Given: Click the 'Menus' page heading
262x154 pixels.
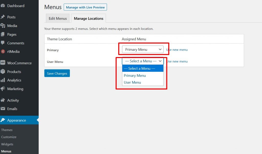Looking at the screenshot, I should click(x=53, y=7).
